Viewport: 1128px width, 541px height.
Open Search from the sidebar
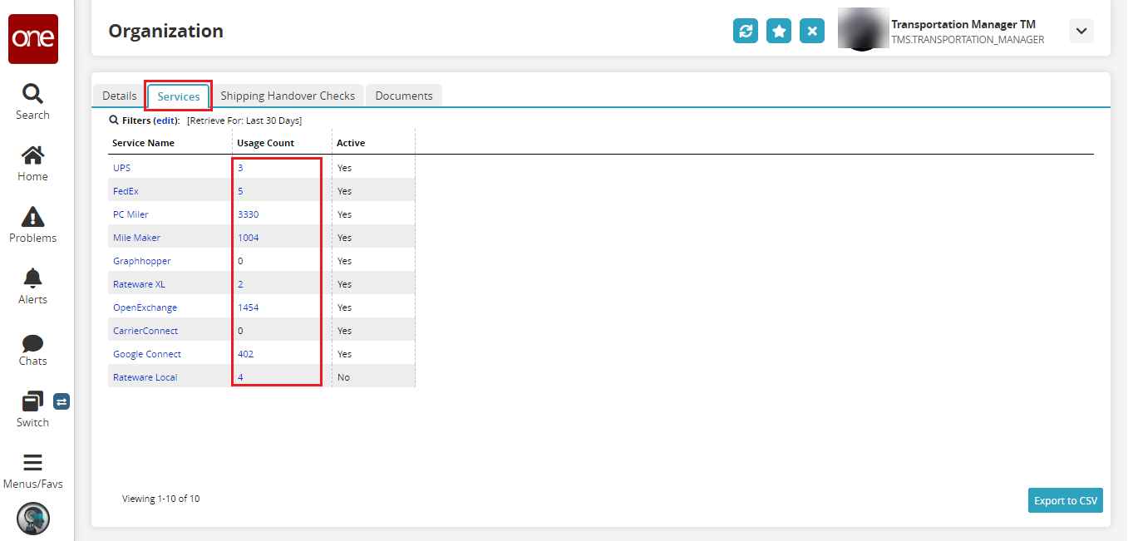(x=32, y=102)
